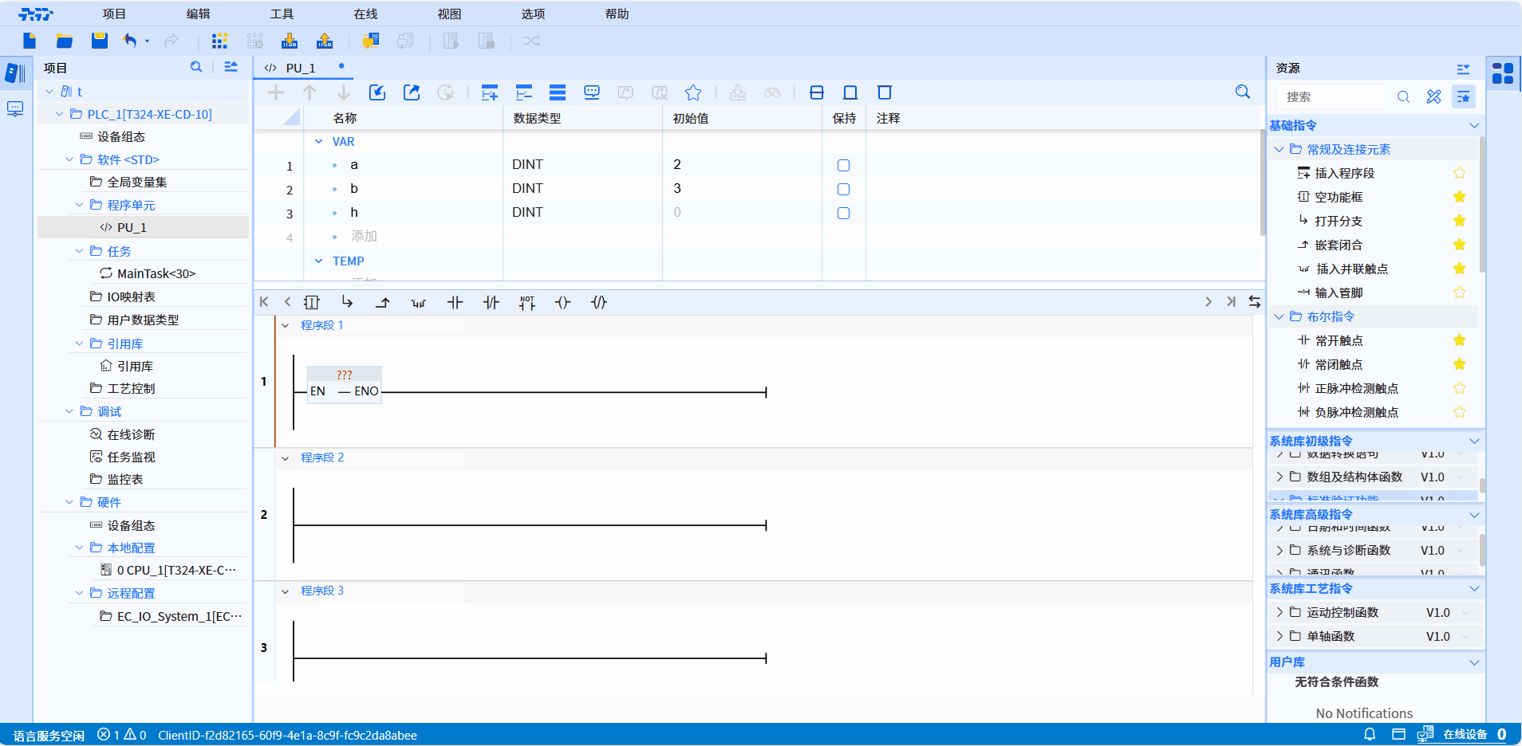Check retain checkbox for variable h
1522x746 pixels.
pos(843,213)
